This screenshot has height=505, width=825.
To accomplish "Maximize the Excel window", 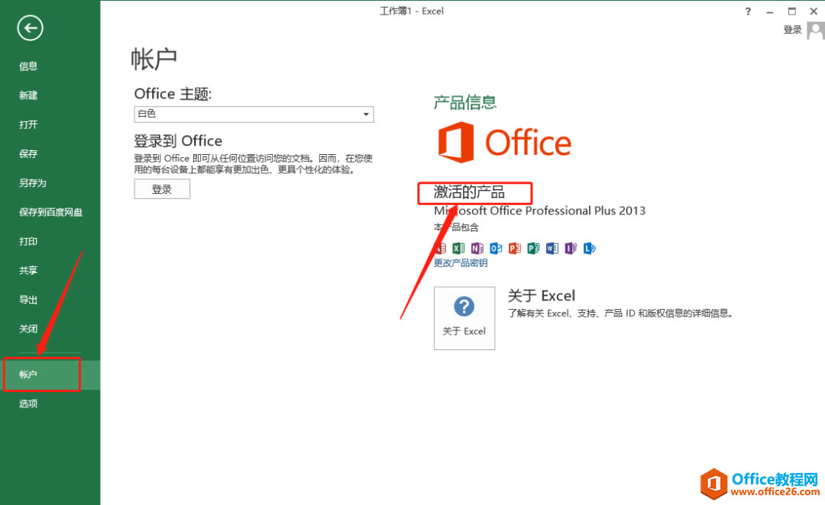I will 792,11.
